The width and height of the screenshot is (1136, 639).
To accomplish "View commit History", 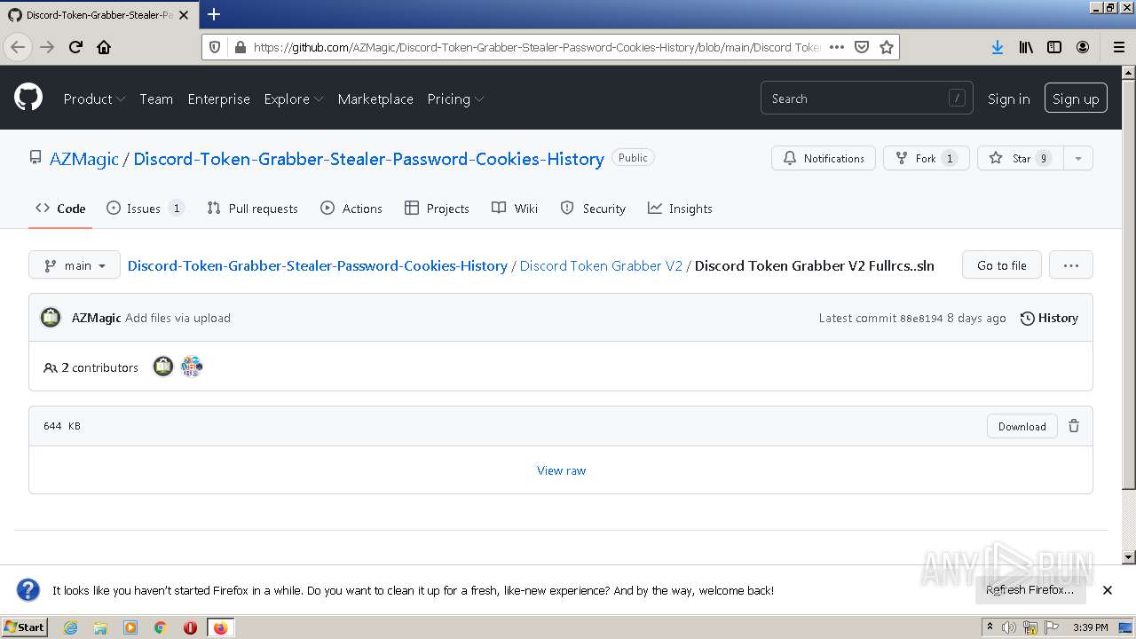I will click(1049, 318).
